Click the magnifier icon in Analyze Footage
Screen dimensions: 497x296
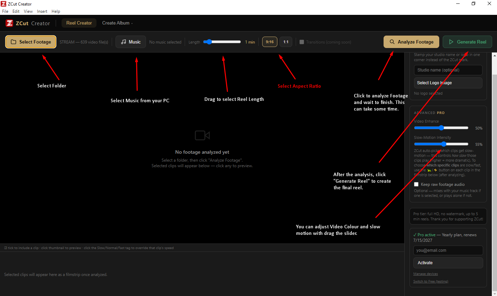(392, 42)
